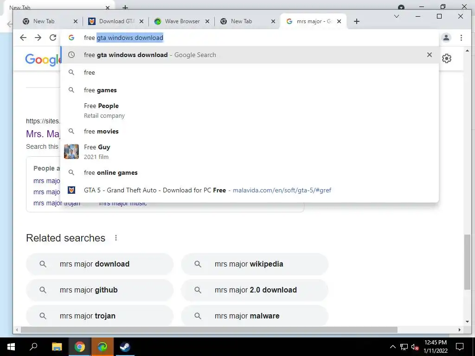Screen dimensions: 475x356
Task: Open Google search settings gear
Action: tap(447, 58)
